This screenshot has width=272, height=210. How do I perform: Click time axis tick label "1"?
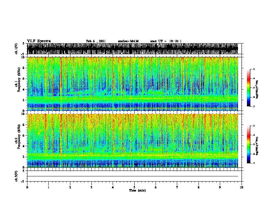[x=48, y=187]
